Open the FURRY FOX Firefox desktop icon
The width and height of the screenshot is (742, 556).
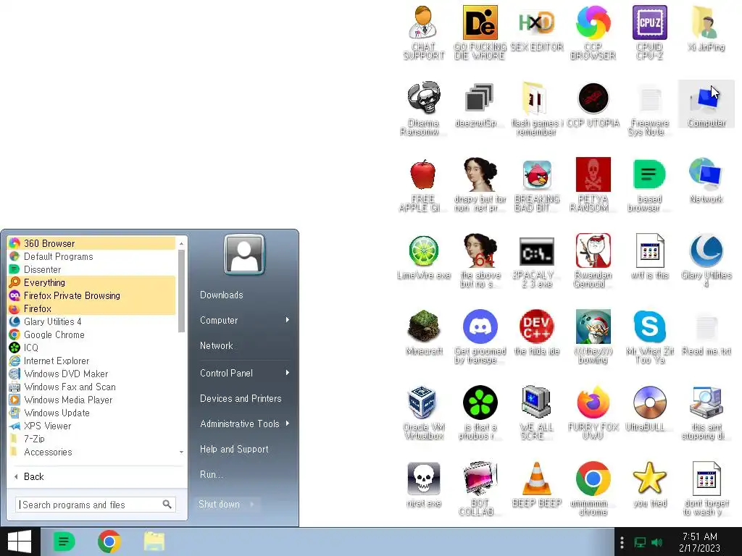pos(593,413)
